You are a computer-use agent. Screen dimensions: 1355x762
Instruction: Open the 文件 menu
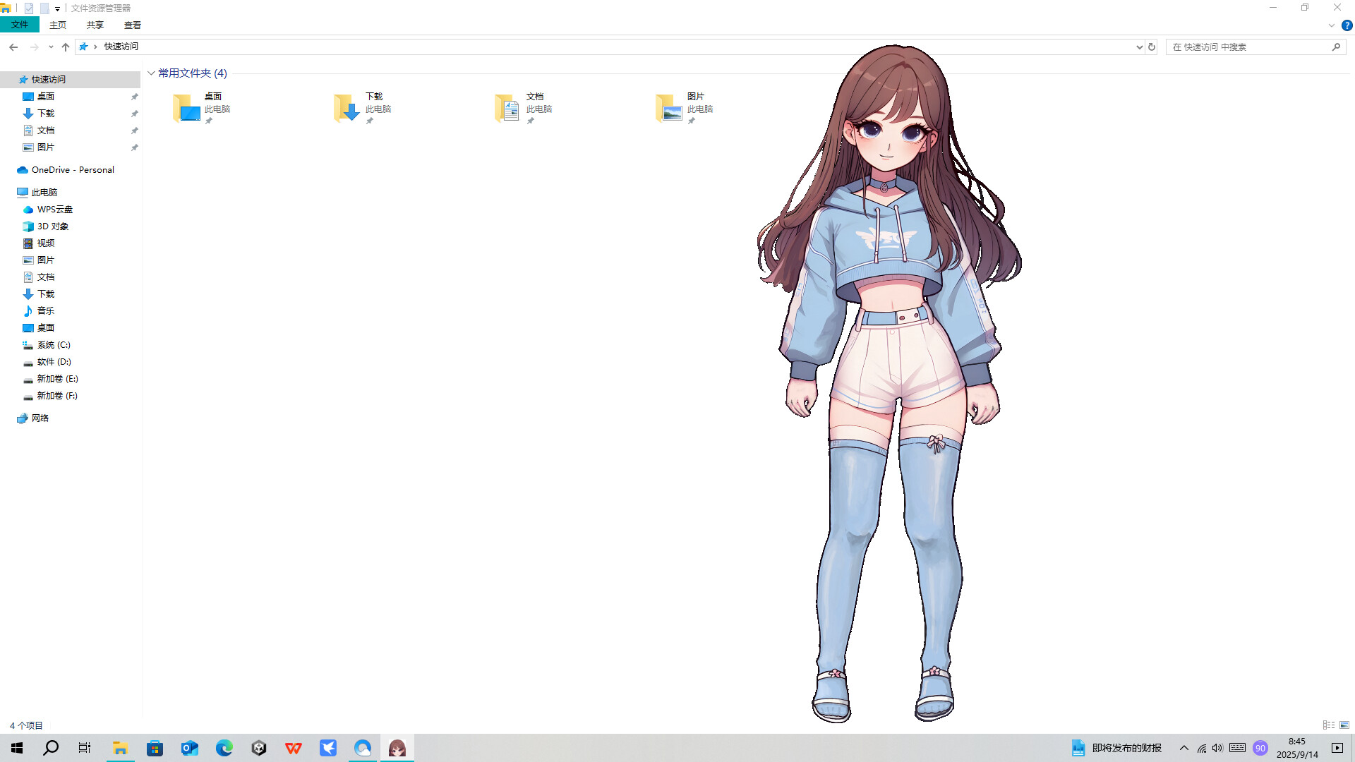pos(19,25)
